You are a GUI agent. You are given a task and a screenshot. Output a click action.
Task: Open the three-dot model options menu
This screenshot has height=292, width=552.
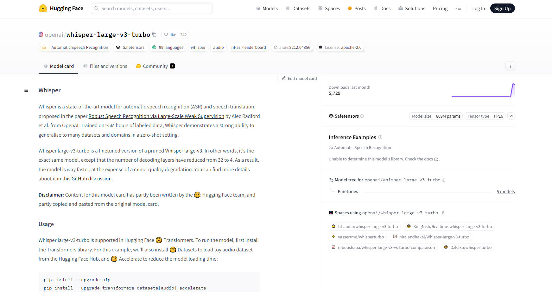510,66
